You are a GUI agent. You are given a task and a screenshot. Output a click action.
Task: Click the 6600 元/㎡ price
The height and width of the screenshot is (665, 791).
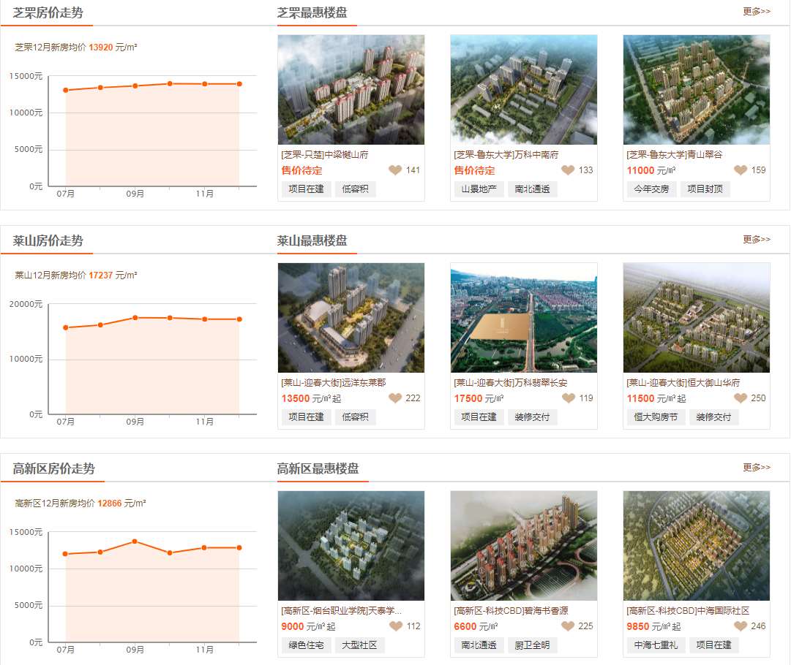476,626
